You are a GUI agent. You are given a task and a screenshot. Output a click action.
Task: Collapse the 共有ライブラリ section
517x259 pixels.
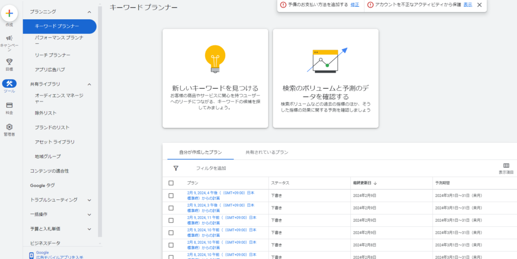[x=89, y=84]
